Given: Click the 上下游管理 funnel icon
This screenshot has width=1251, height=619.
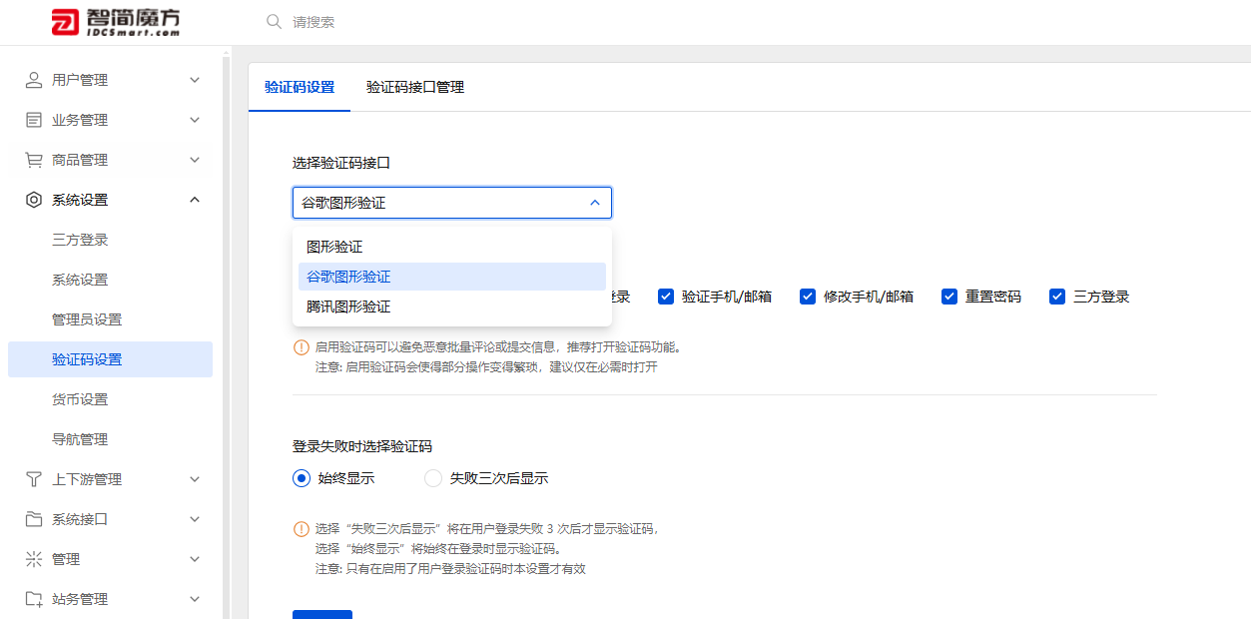Looking at the screenshot, I should [34, 479].
